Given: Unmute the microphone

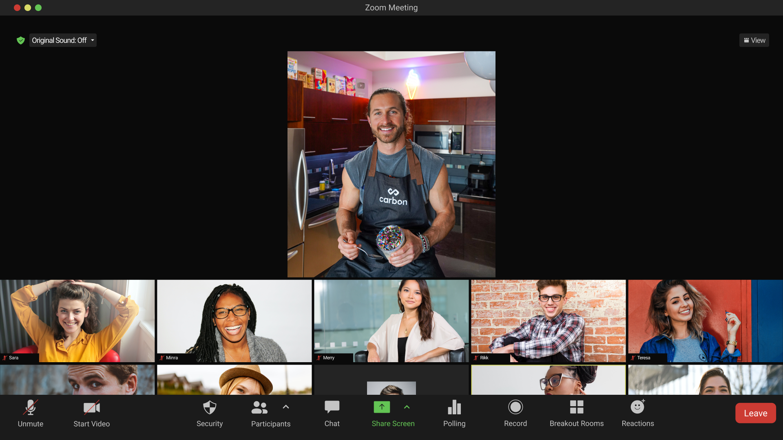Looking at the screenshot, I should click(31, 413).
